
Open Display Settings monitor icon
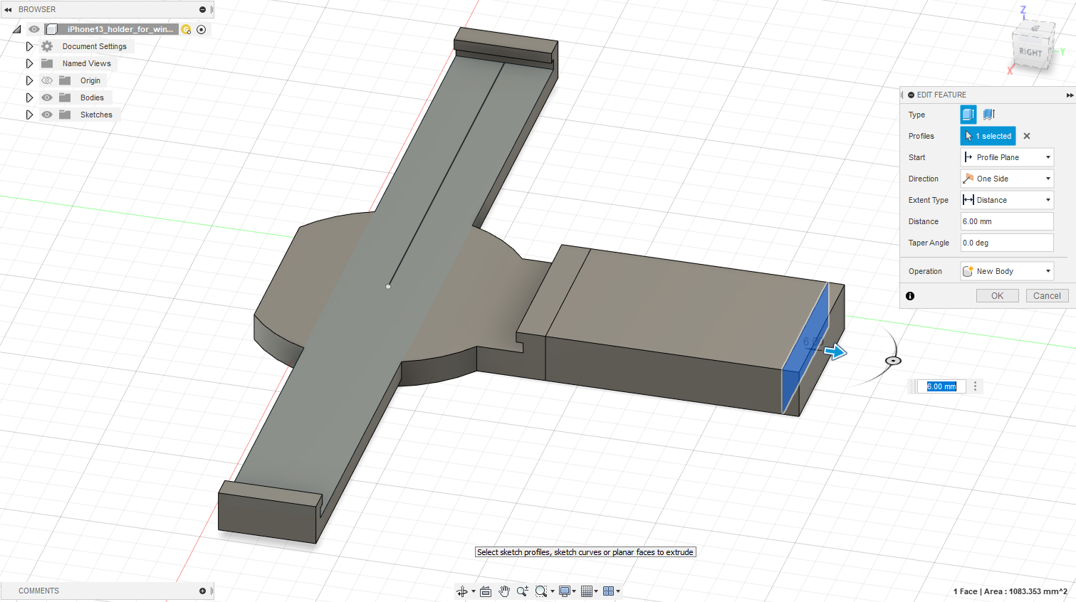565,591
